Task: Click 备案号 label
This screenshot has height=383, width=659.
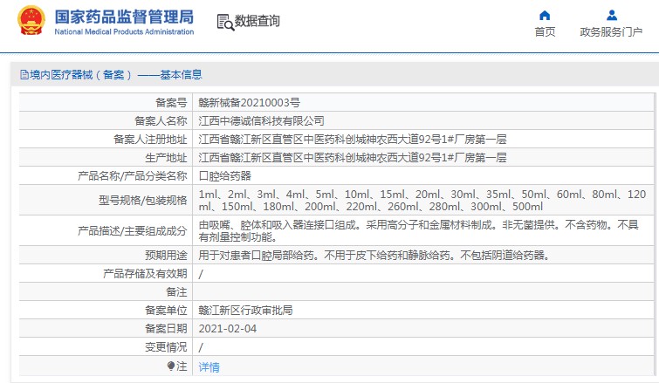Action: point(171,102)
